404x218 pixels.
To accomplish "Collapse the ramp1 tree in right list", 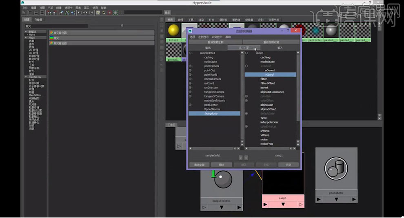I will pyautogui.click(x=246, y=53).
